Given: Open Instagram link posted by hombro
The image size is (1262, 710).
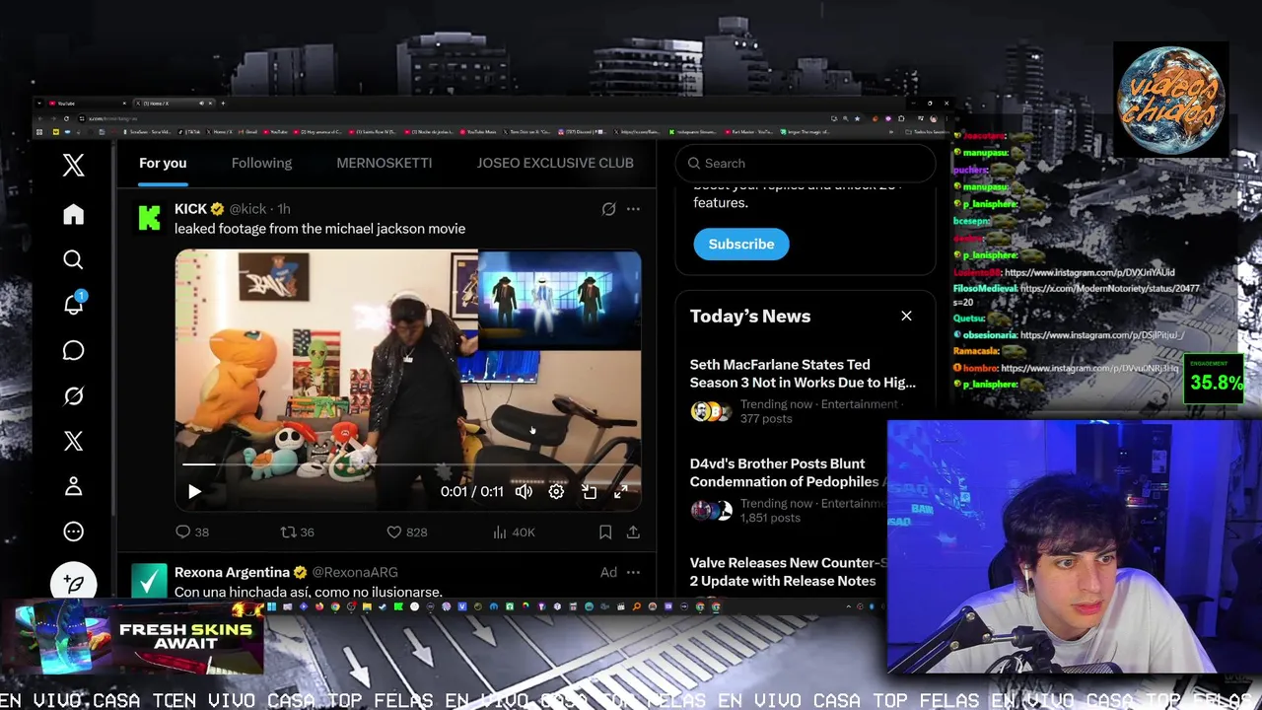Looking at the screenshot, I should (1089, 368).
